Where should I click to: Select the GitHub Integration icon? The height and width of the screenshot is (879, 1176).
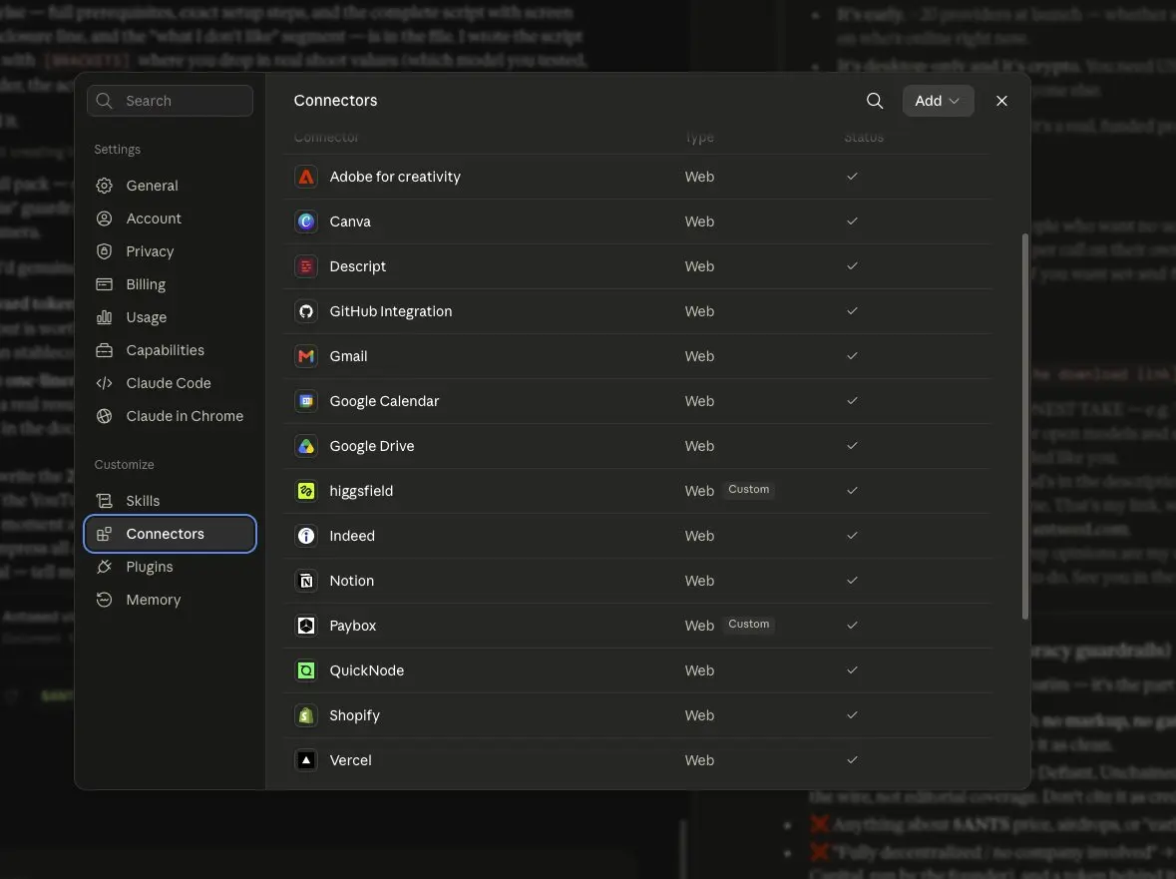coord(306,312)
